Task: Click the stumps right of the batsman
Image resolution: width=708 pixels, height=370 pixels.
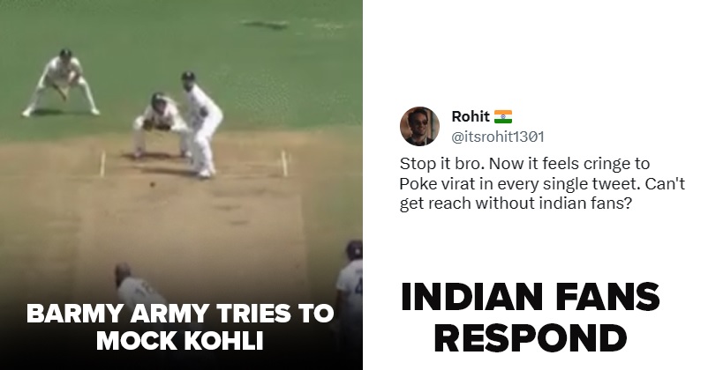Action: [x=284, y=163]
